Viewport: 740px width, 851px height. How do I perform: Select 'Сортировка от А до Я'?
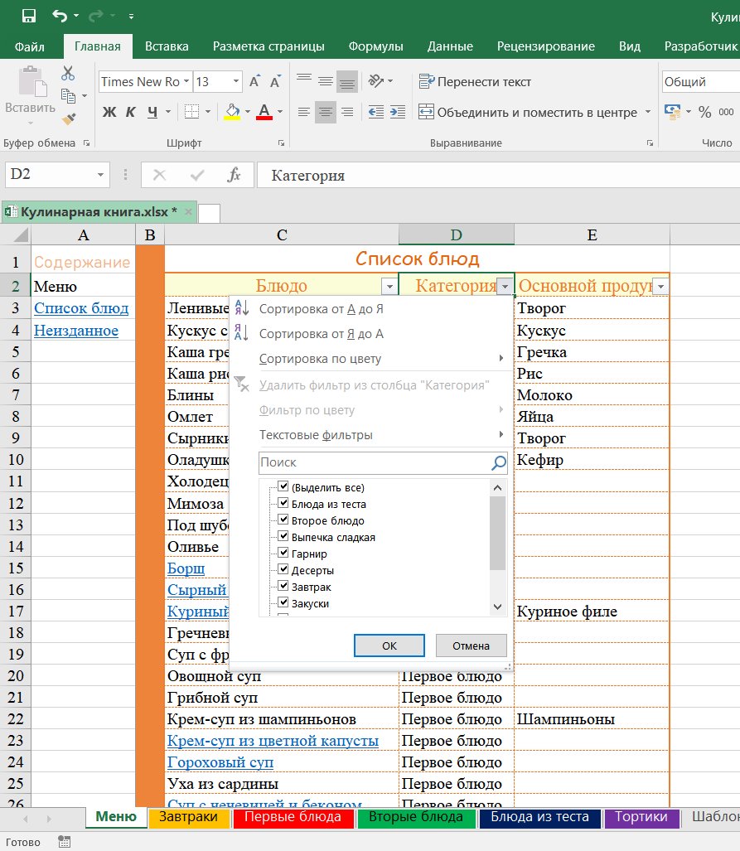click(x=322, y=309)
